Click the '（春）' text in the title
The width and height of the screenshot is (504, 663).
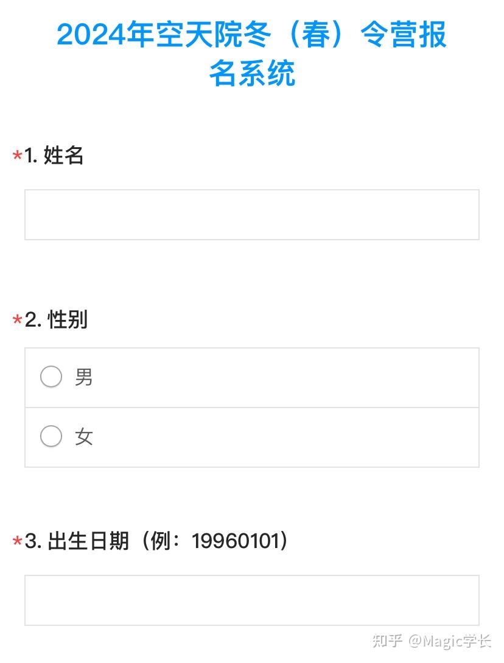pos(315,34)
